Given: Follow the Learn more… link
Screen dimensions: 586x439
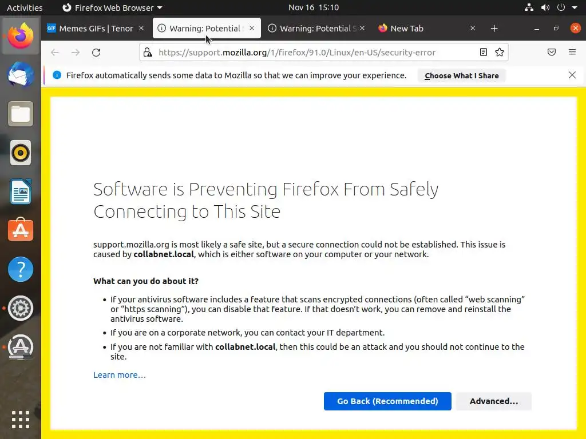Looking at the screenshot, I should tap(120, 375).
